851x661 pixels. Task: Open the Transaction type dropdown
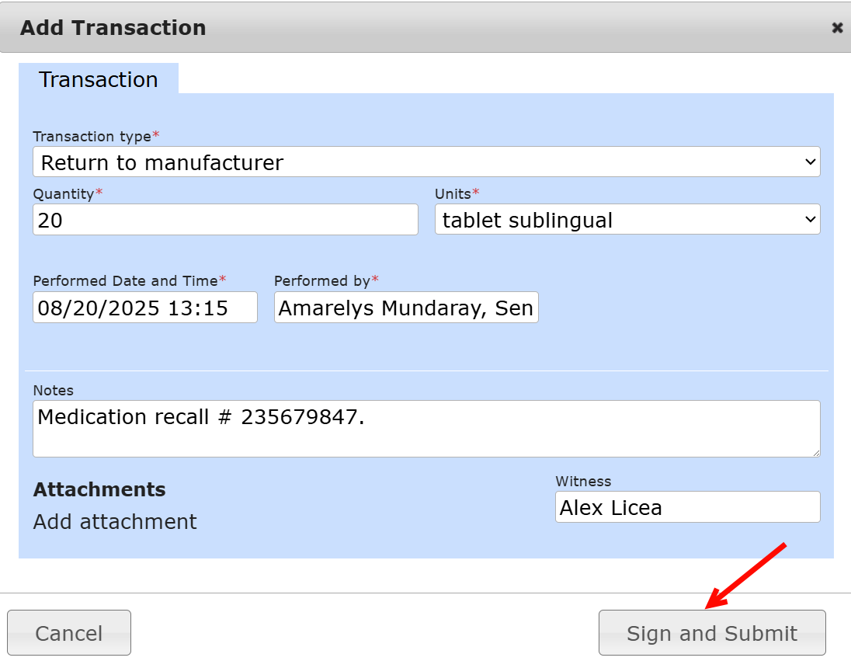coord(426,162)
